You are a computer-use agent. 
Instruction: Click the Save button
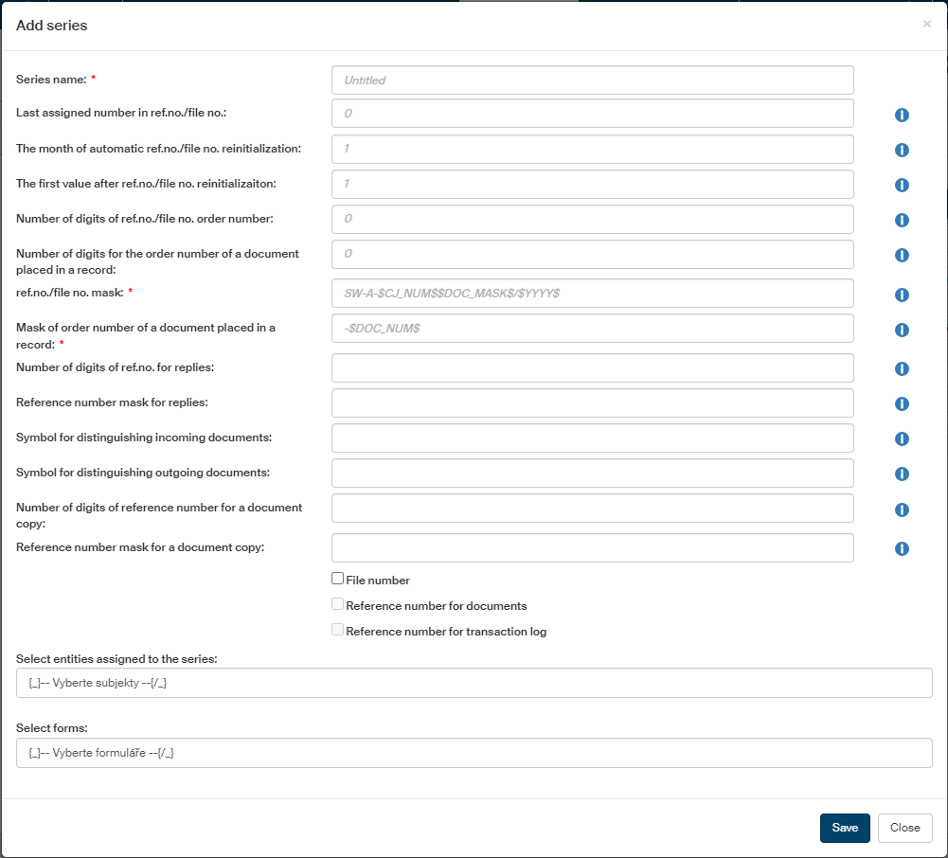pyautogui.click(x=844, y=828)
